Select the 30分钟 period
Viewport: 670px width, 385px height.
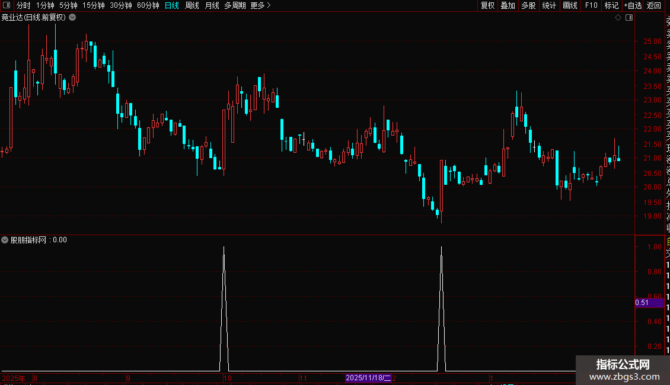click(121, 5)
